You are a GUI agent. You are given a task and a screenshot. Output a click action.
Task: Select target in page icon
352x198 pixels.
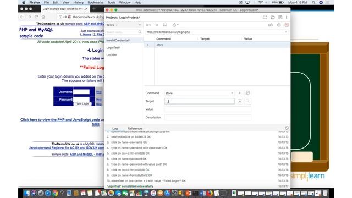click(x=240, y=101)
